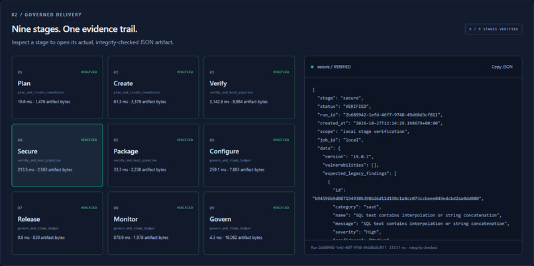Click the '04' number on the Secure card
The image size is (534, 266).
tap(20, 140)
